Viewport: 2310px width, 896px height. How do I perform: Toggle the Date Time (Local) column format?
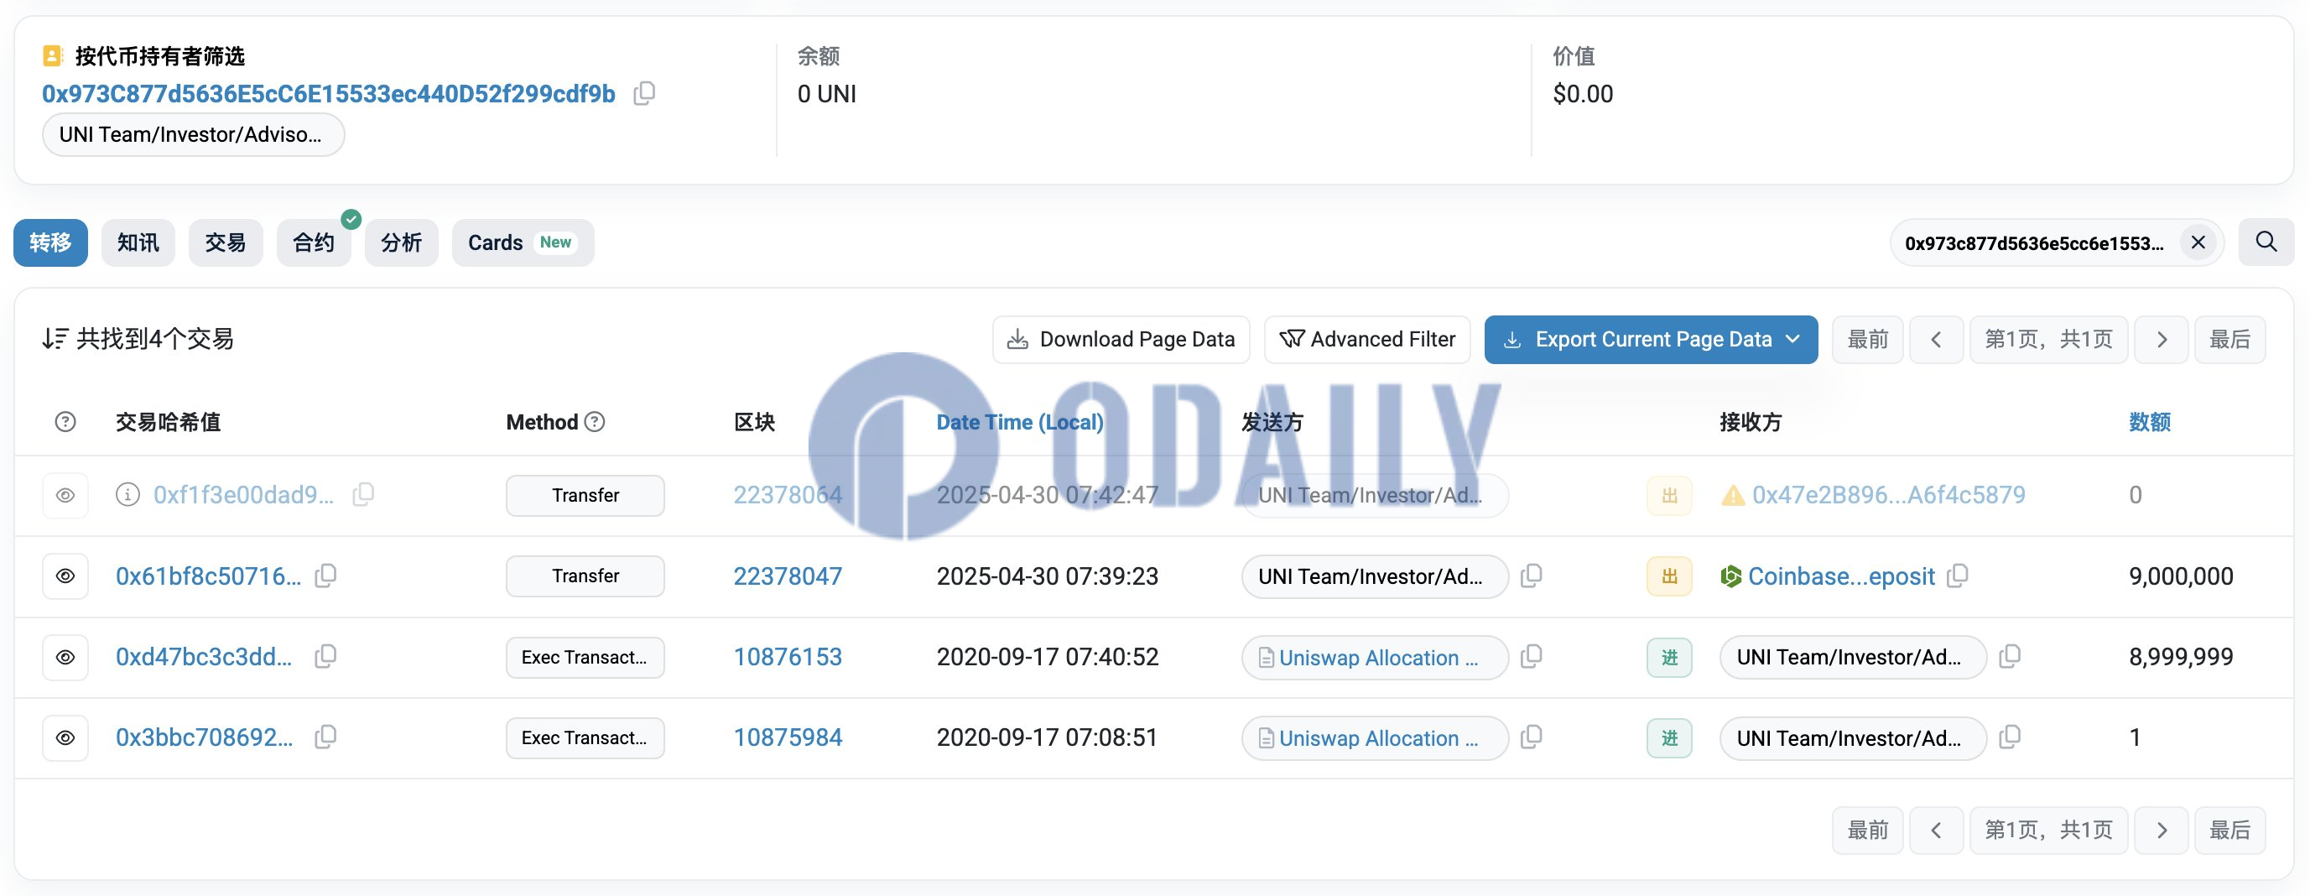1020,421
